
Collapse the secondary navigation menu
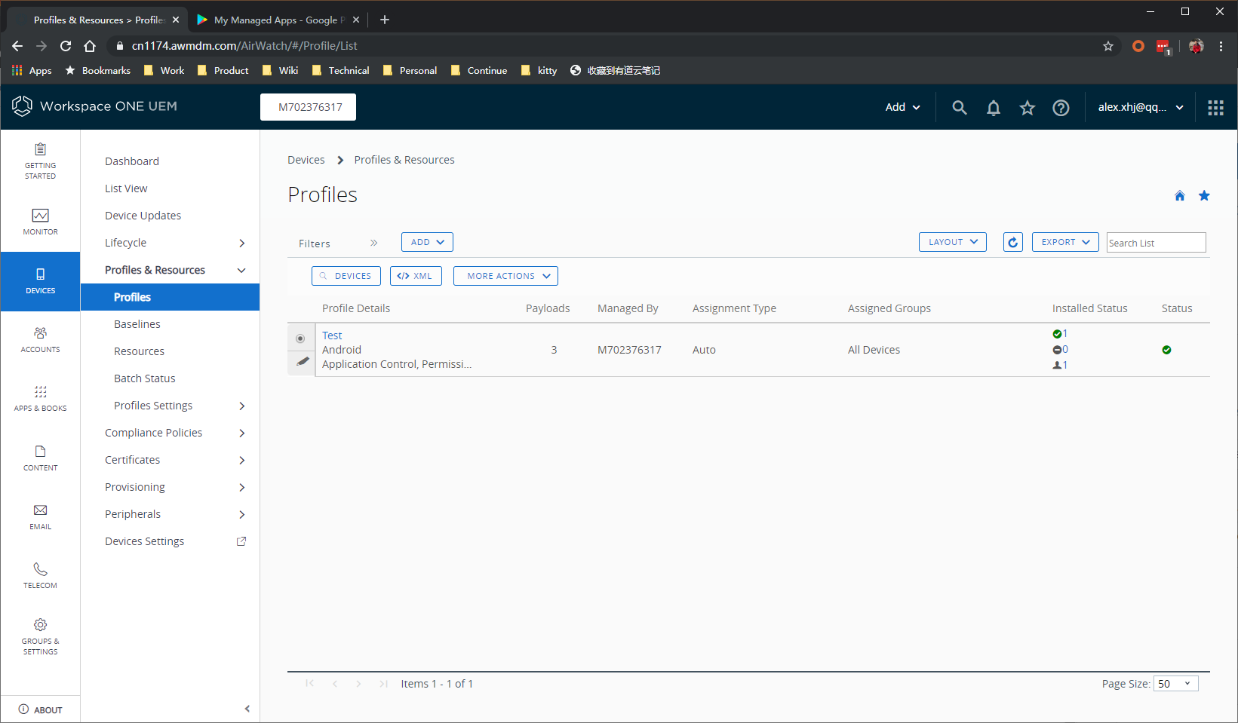[x=247, y=709]
